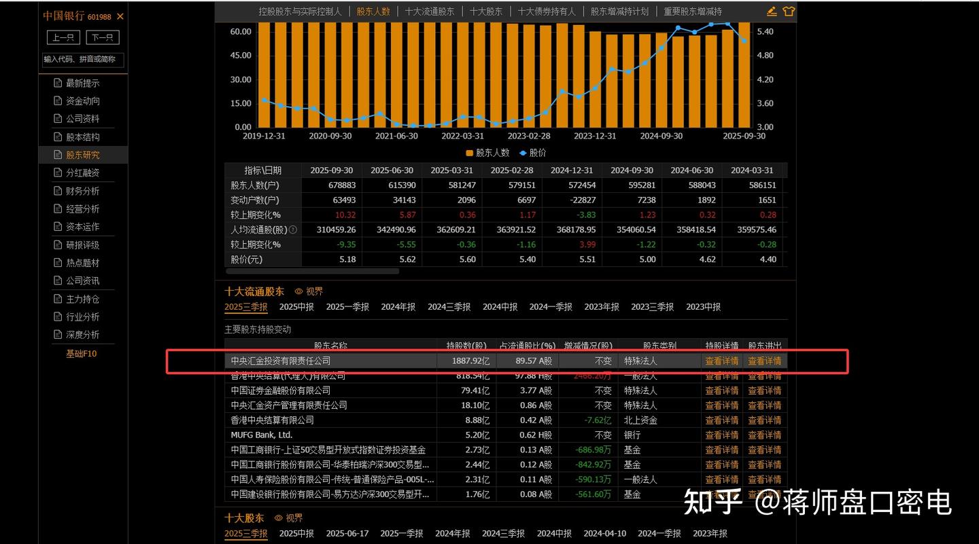View 股东进出 details for 香港中央结算有限公司
979x544 pixels.
[x=765, y=420]
